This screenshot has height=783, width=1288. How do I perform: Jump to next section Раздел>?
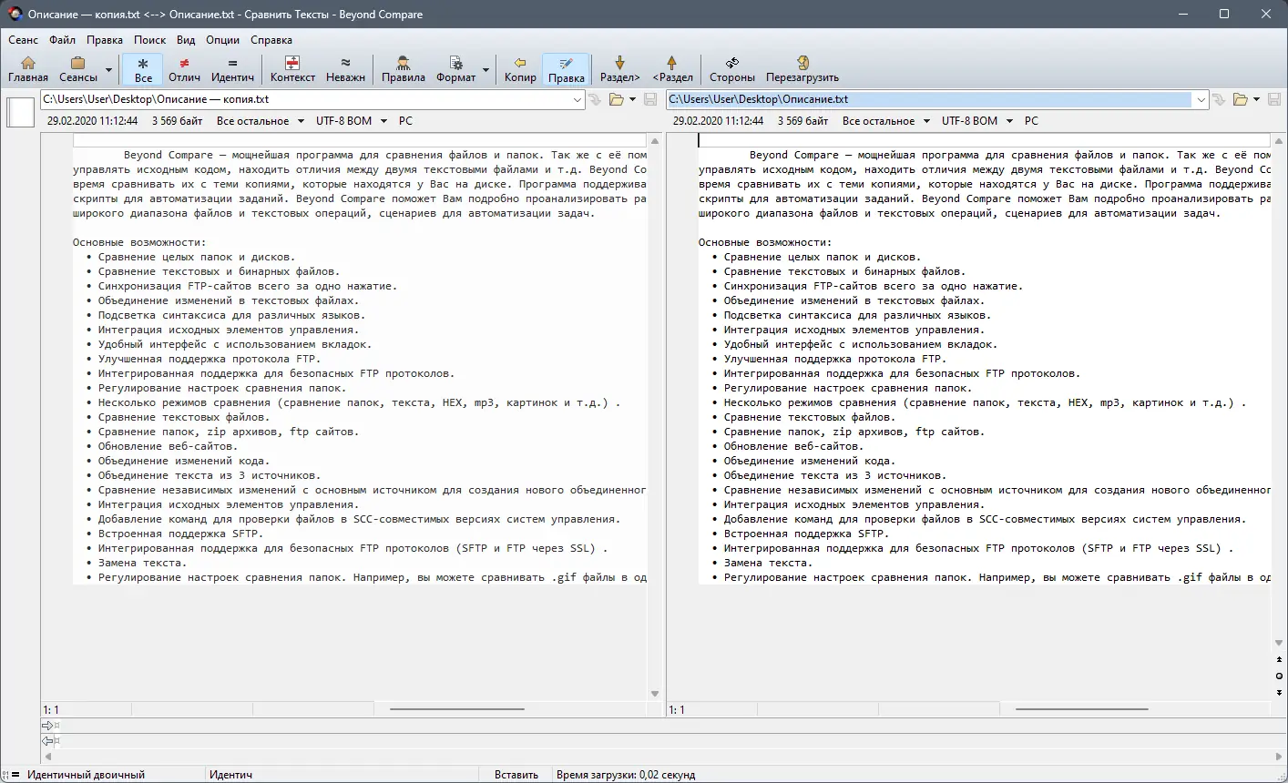(x=620, y=69)
